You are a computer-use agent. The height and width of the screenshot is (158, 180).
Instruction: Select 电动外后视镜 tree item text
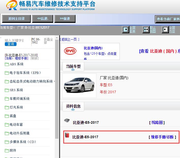tap(20, 133)
